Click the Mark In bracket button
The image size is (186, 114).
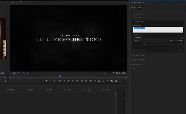(x=51, y=81)
